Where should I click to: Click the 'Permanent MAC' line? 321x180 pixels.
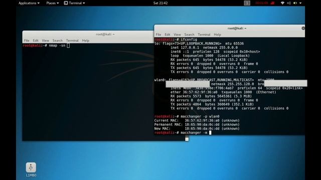(197, 124)
